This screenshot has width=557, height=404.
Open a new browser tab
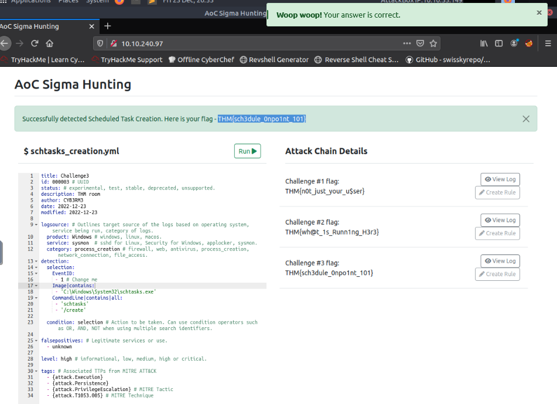click(x=108, y=26)
